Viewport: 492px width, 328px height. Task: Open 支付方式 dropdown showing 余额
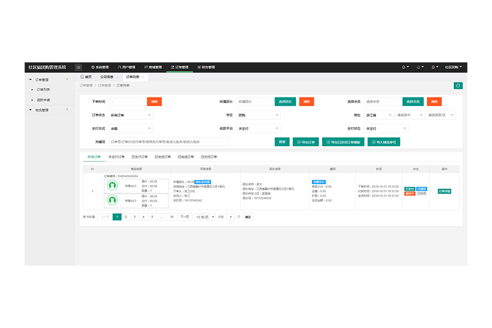point(131,128)
